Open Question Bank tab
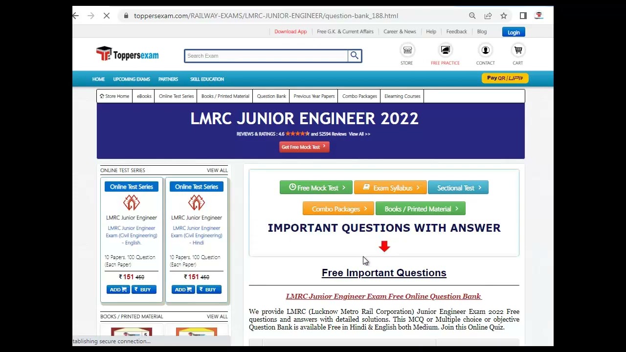 coord(271,96)
